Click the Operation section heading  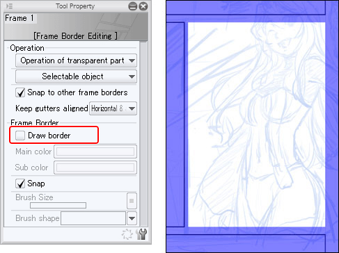27,48
